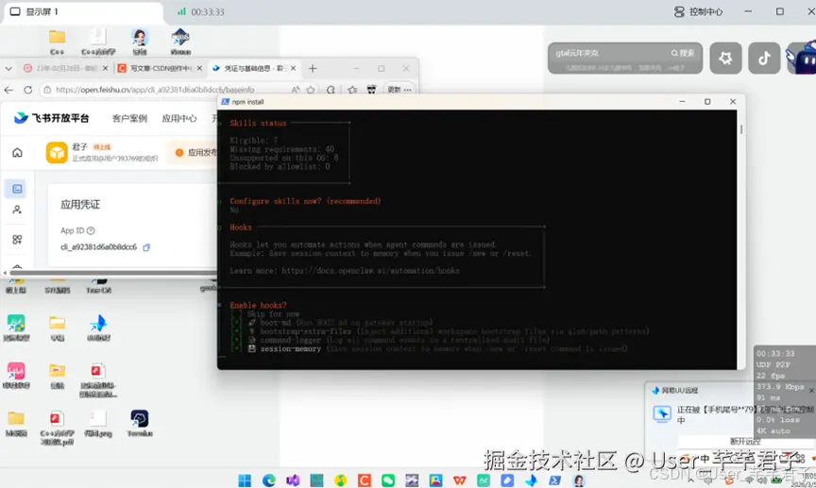
Task: Switch to the first browser tab
Action: (65, 68)
